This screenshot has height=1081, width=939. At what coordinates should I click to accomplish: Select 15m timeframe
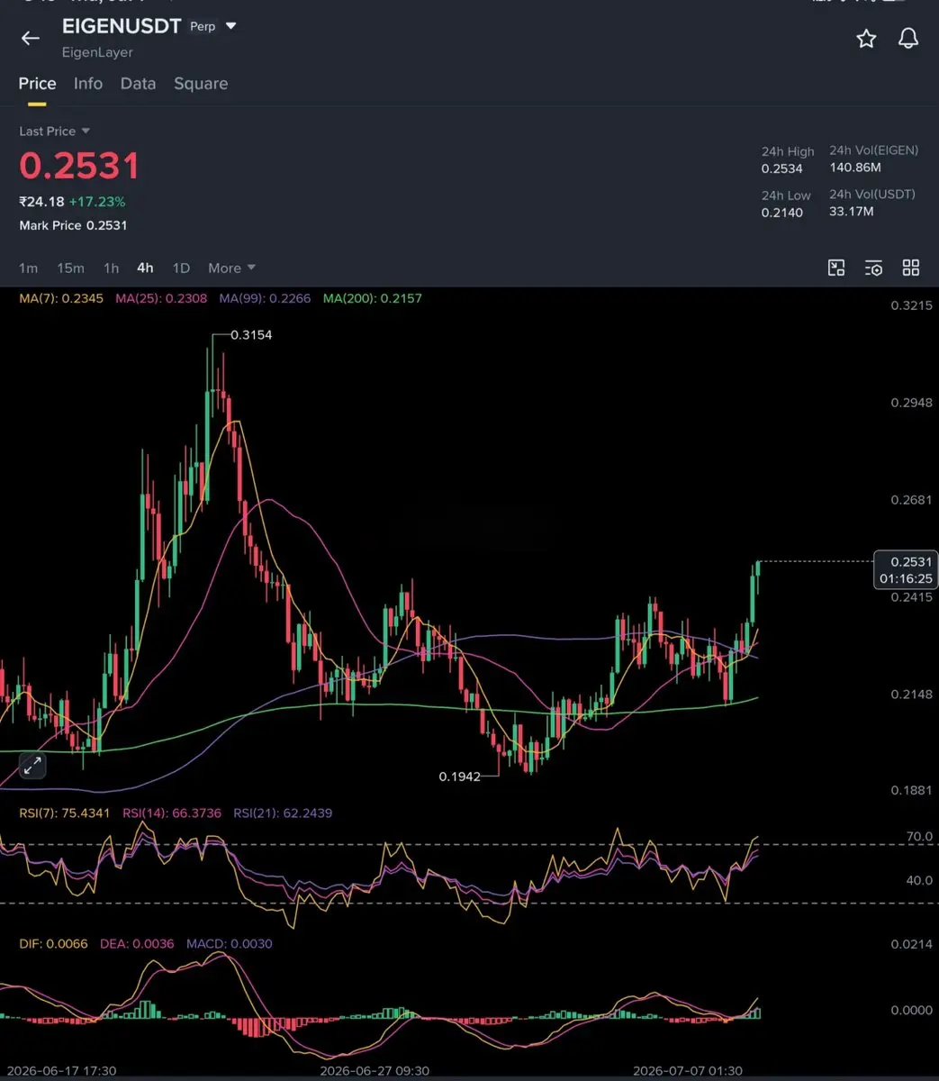70,268
